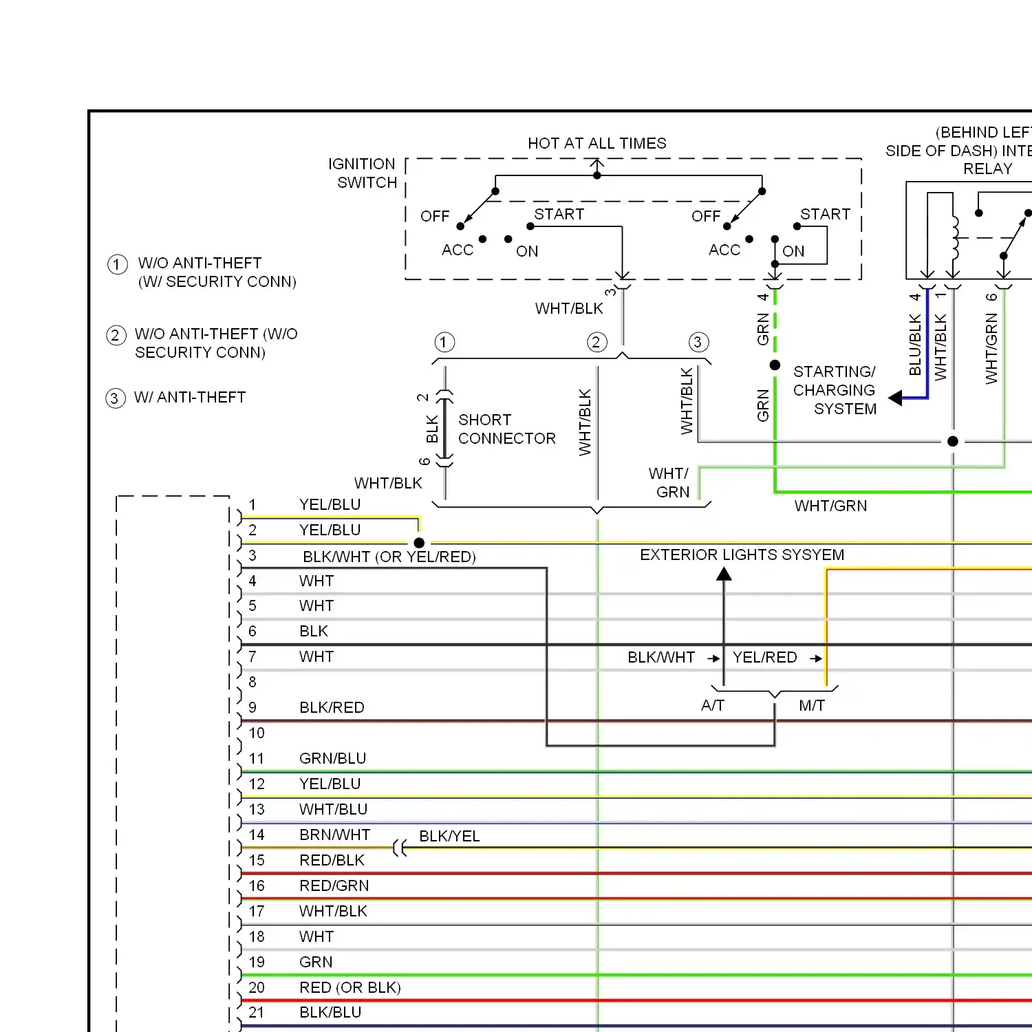Click the "BLK/YEL" wire label

pyautogui.click(x=449, y=836)
